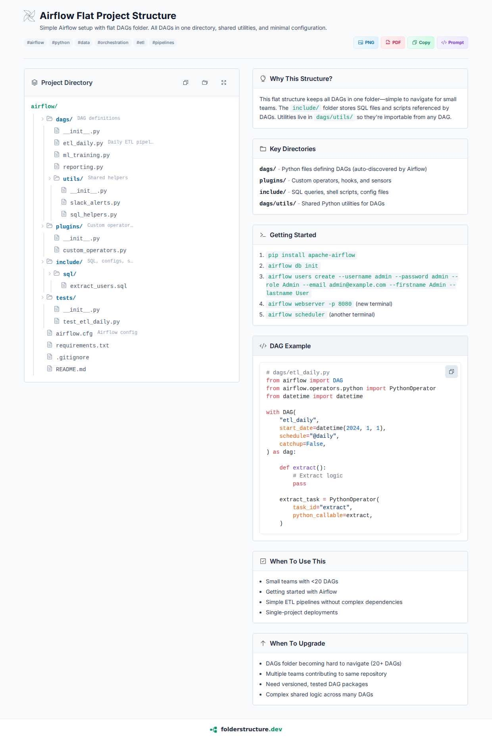Open the Prompt button
492x740 pixels.
click(452, 42)
